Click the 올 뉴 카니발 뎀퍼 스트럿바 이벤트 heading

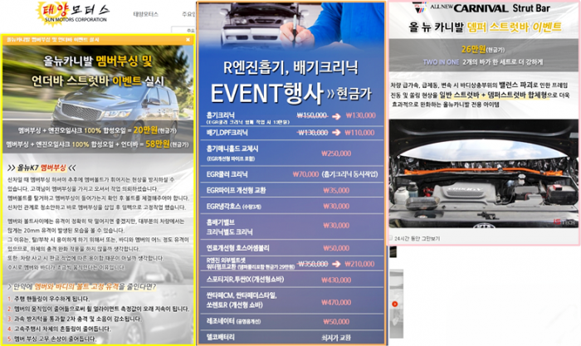pos(485,27)
